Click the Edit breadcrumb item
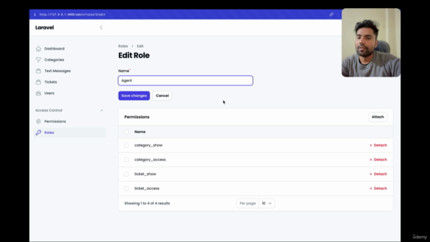 (x=140, y=46)
